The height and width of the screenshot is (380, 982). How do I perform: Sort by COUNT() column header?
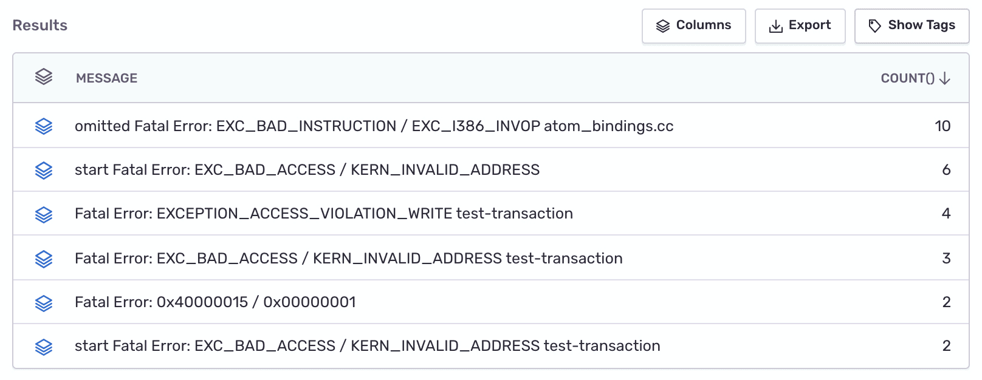(907, 78)
